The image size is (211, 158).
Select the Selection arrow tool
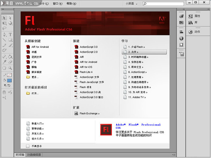(x=4, y=18)
